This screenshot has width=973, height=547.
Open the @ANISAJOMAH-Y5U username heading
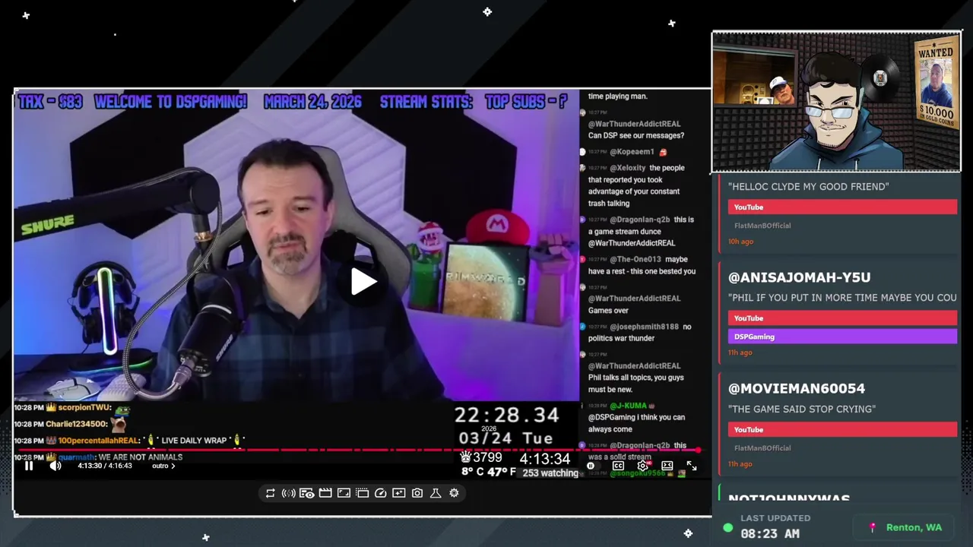pyautogui.click(x=799, y=277)
